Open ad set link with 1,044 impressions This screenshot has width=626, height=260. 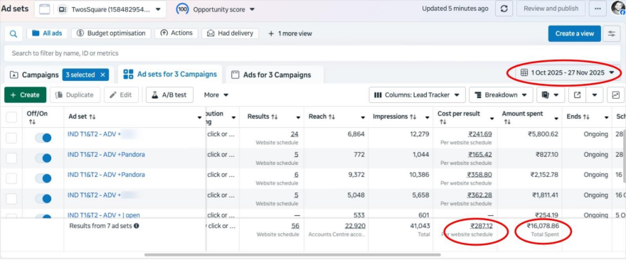coord(106,155)
